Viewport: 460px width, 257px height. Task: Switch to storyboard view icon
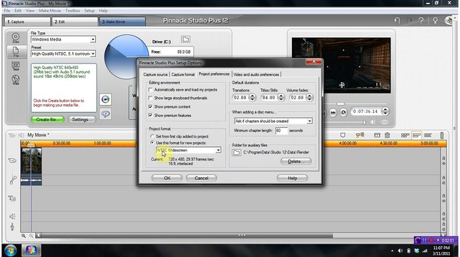click(405, 135)
